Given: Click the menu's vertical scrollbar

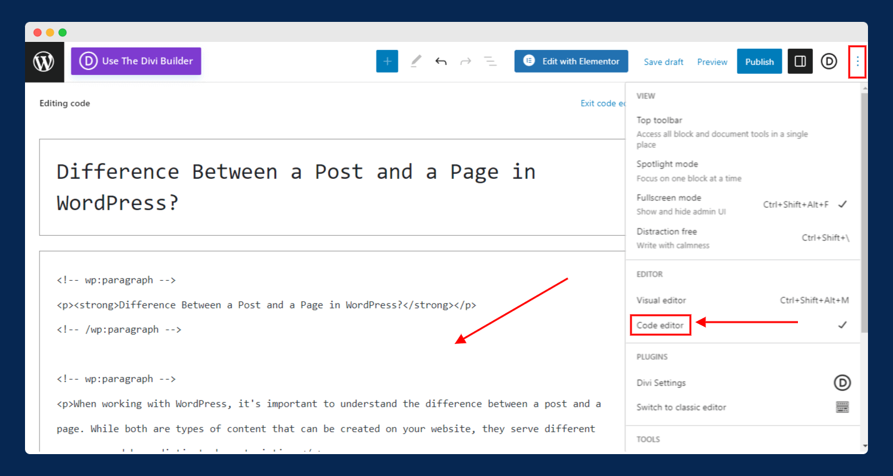Looking at the screenshot, I should pos(864,213).
